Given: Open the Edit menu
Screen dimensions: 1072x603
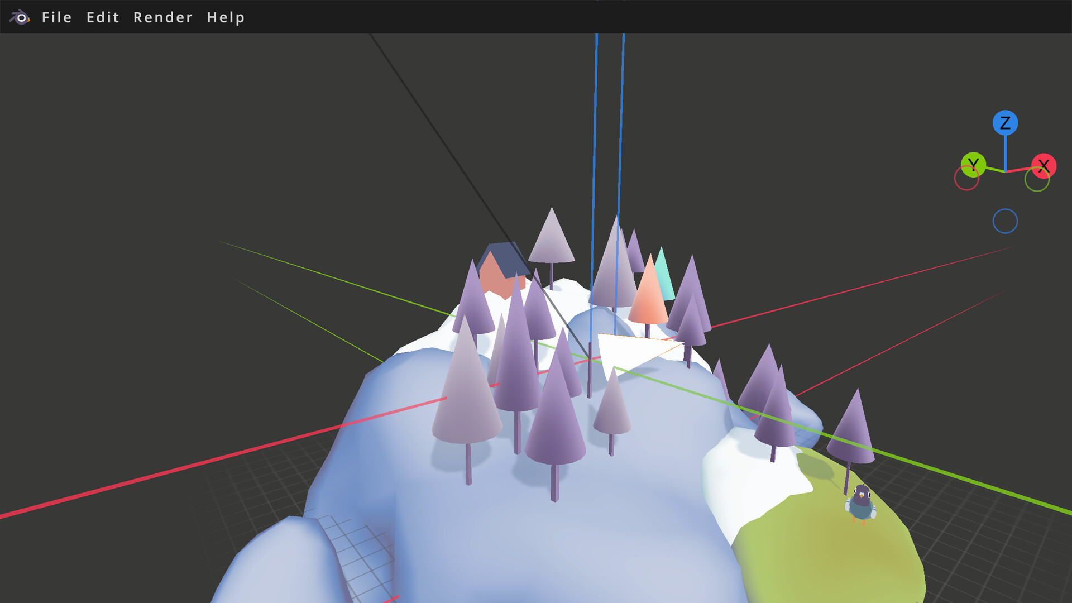Looking at the screenshot, I should pos(103,17).
